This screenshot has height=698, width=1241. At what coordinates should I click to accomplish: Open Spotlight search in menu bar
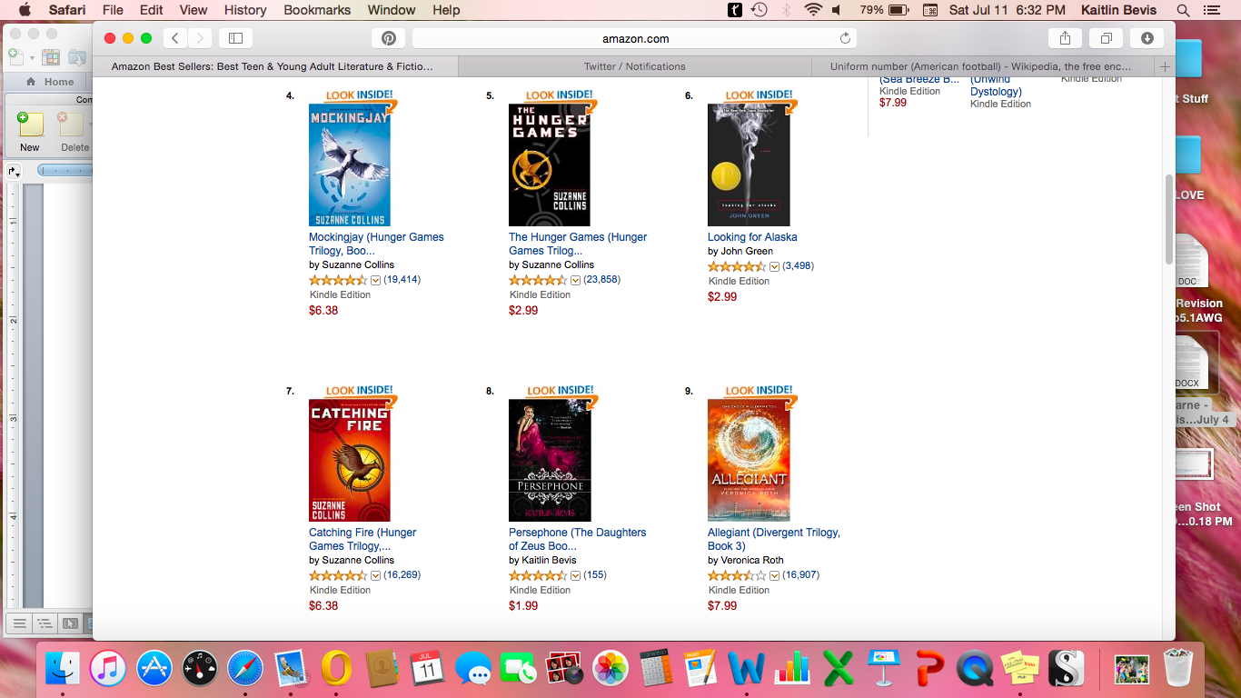(1183, 10)
